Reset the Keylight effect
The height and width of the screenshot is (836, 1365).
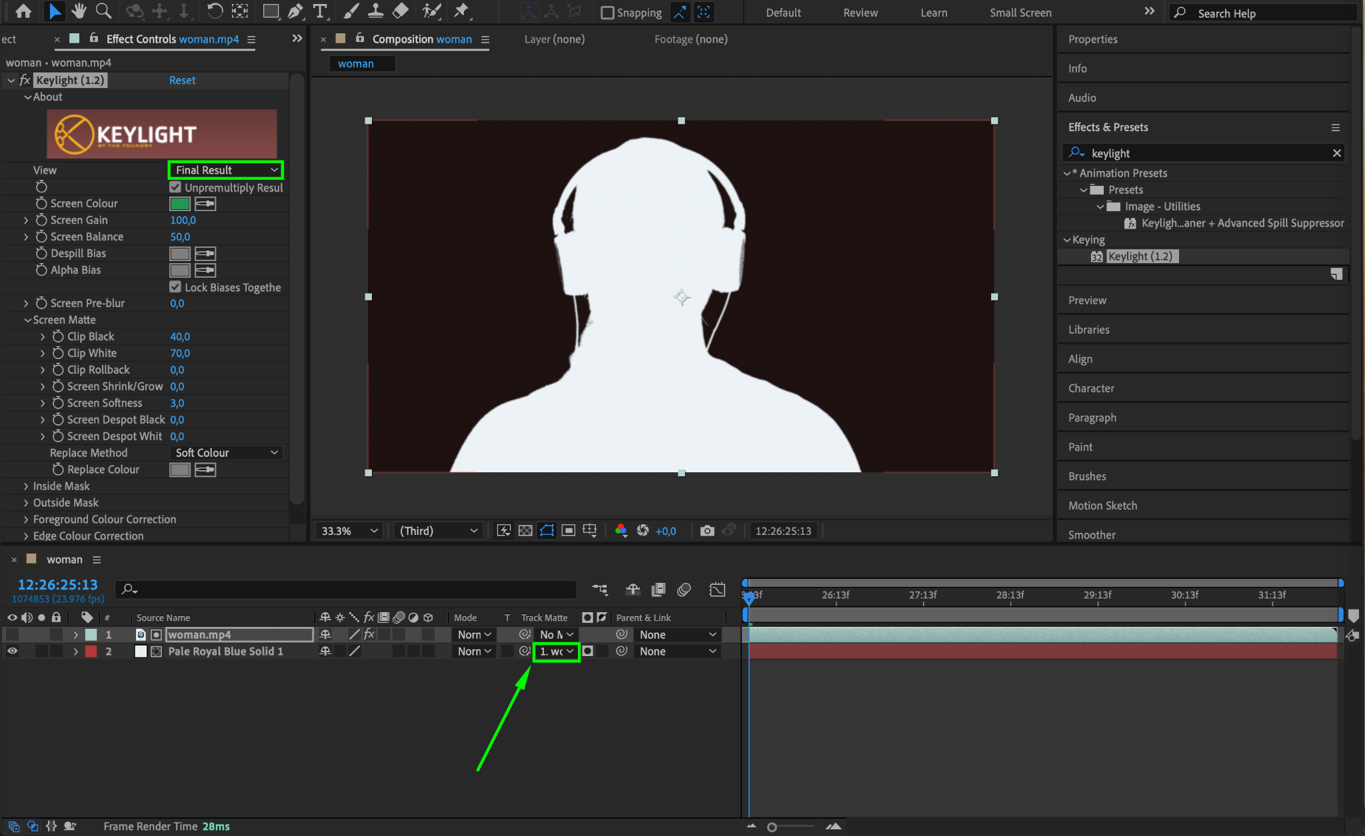point(182,81)
